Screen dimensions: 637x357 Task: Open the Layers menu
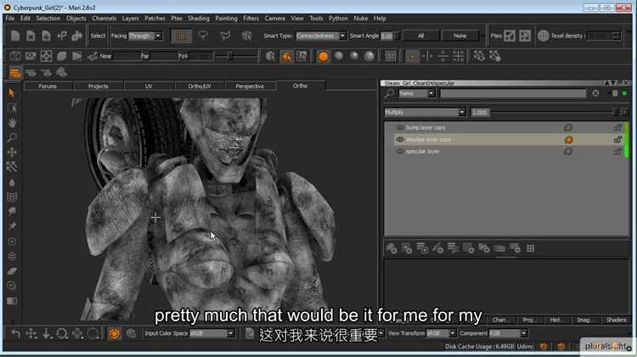(131, 19)
